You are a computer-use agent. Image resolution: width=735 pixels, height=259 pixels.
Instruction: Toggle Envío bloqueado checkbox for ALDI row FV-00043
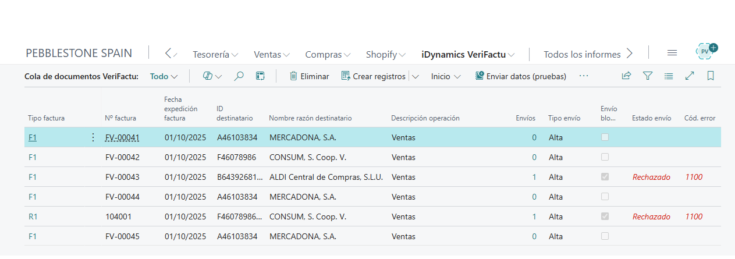[605, 177]
